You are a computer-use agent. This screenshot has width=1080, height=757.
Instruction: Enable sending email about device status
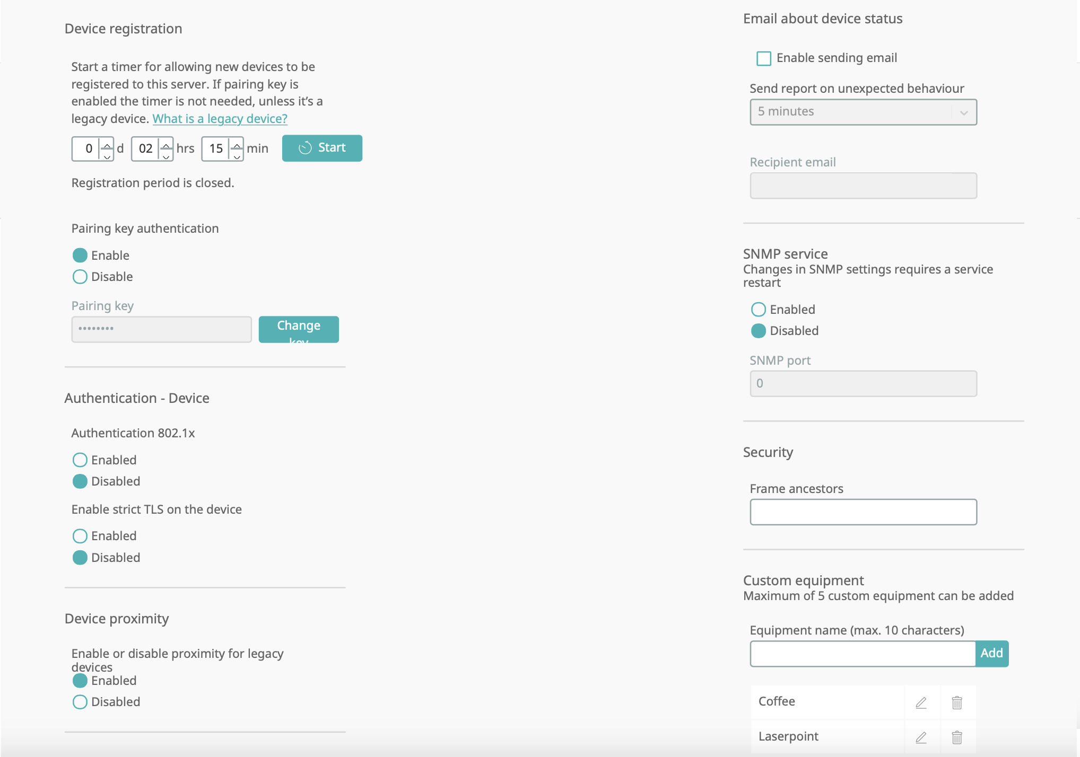point(763,58)
